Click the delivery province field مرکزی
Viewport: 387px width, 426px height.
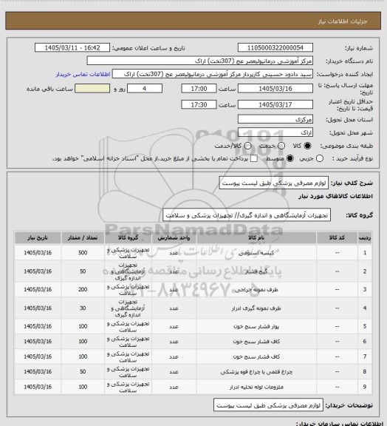coord(275,119)
